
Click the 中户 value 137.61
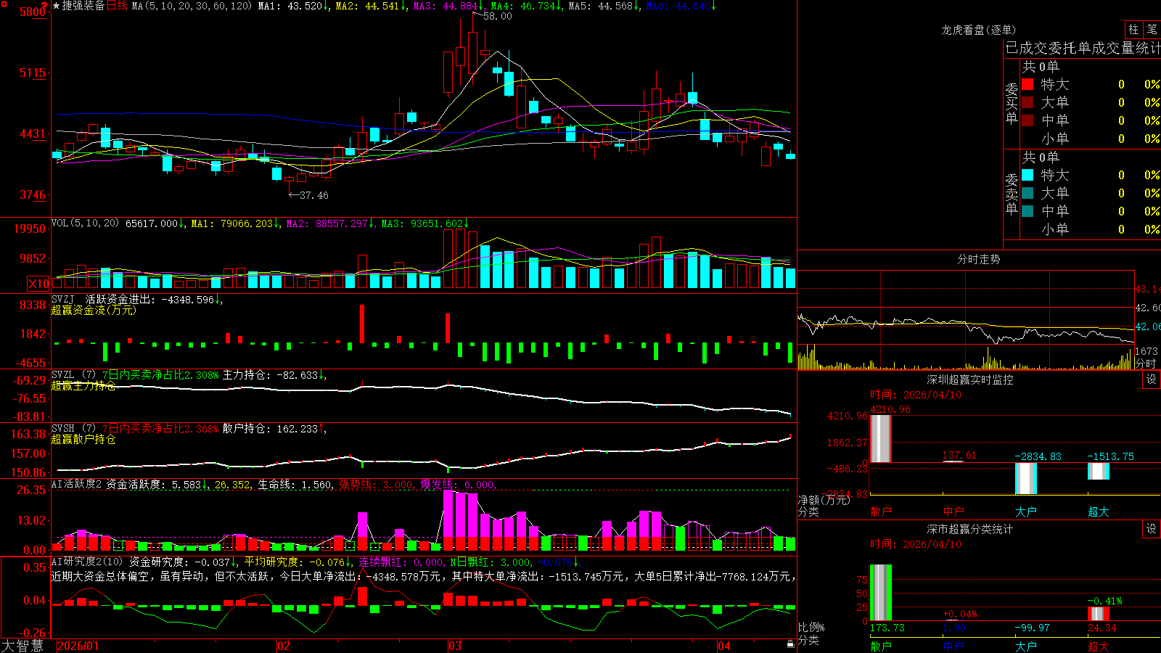[x=959, y=455]
